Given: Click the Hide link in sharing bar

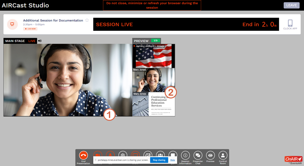Looking at the screenshot, I should 173,160.
